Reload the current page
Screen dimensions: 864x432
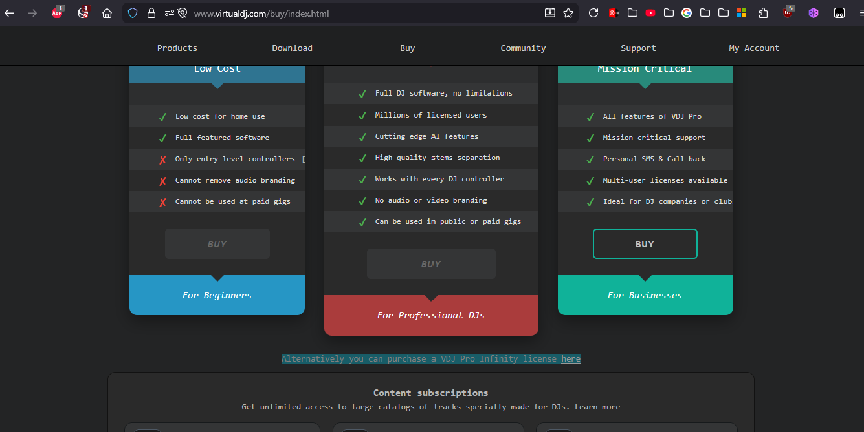click(x=593, y=13)
